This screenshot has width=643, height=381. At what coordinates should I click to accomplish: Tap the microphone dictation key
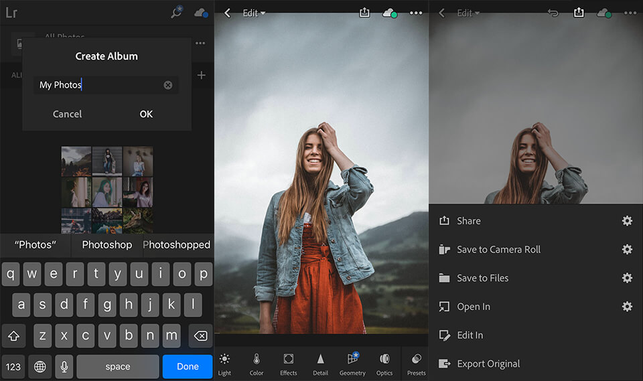[65, 366]
